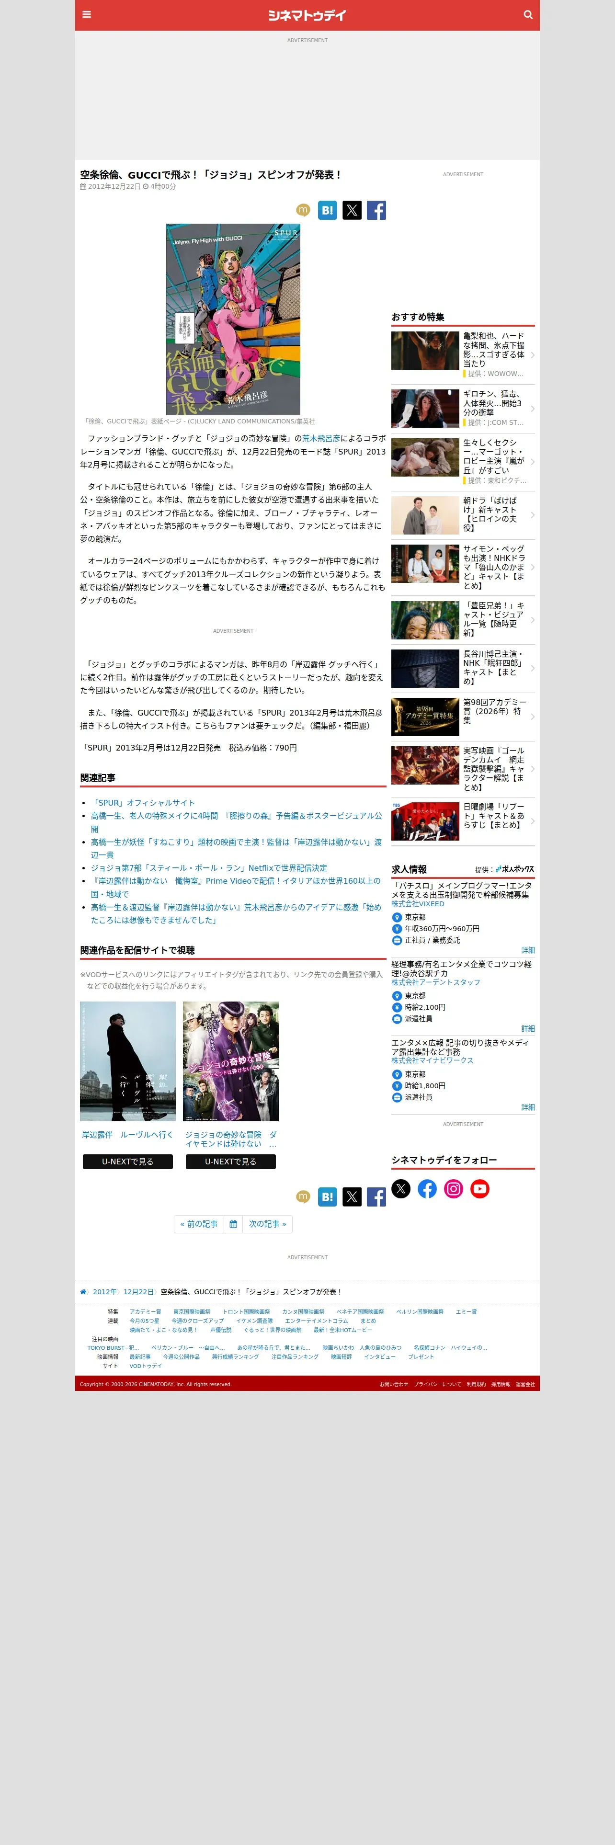Click 2012年 in the breadcrumb
The image size is (615, 1845).
104,1292
